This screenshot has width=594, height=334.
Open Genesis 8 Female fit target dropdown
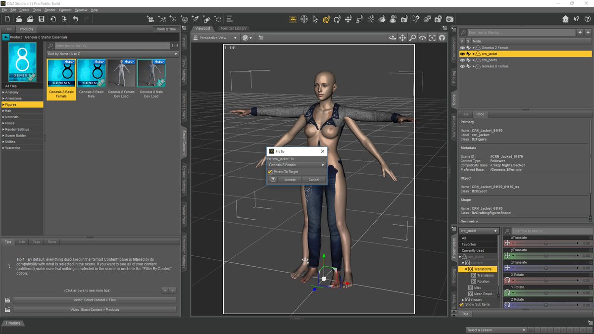point(297,165)
